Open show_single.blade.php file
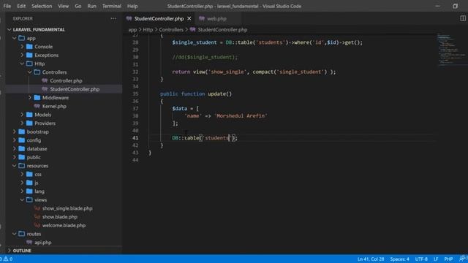Viewport: 468px width, 263px height. pos(67,208)
